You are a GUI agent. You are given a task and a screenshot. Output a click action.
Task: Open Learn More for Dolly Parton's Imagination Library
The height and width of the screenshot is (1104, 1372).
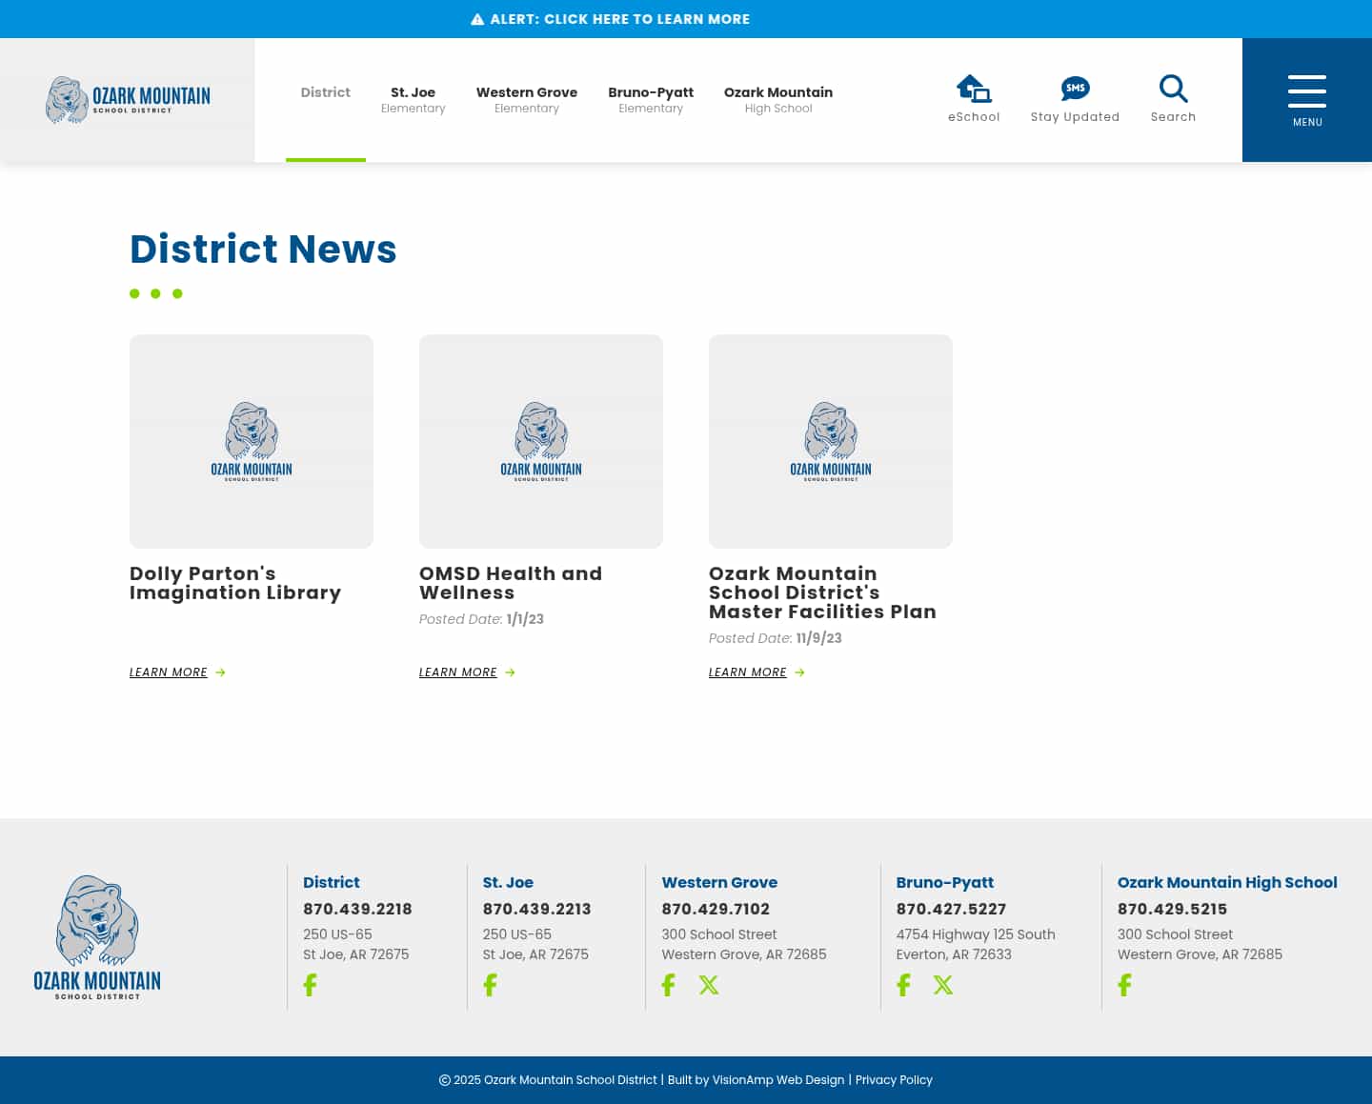[169, 672]
